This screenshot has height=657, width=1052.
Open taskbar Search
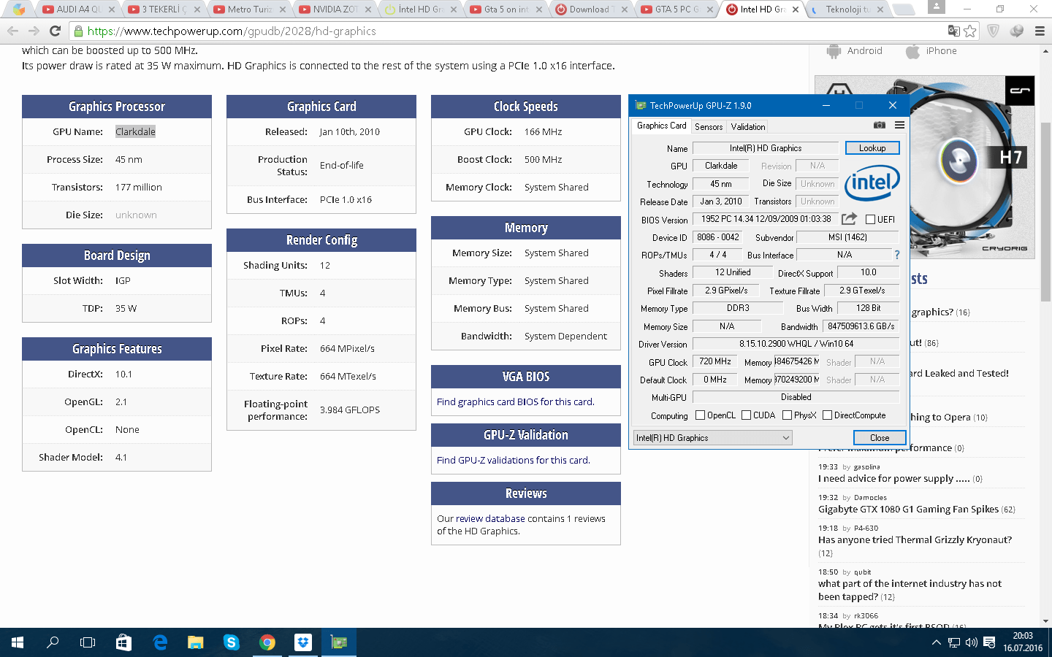(x=53, y=642)
